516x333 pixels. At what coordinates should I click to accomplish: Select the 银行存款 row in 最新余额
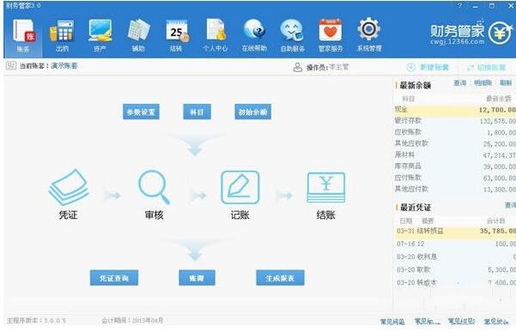(x=455, y=121)
